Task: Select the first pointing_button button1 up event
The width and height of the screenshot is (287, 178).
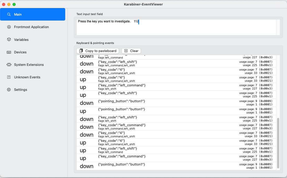Action: 176,111
